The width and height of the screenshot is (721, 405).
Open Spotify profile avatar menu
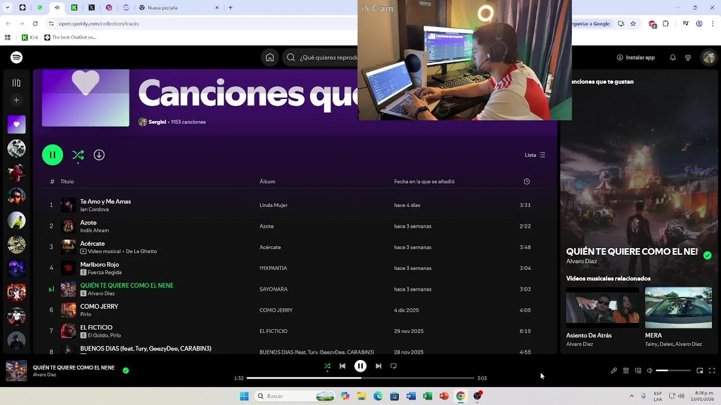point(708,57)
